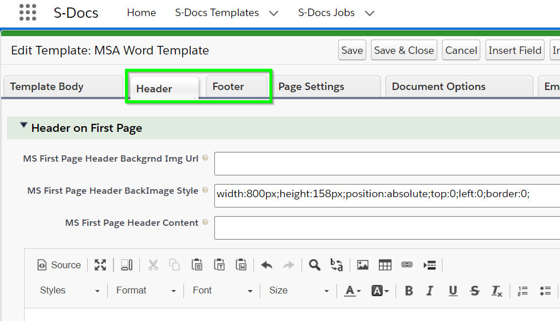Click the Paste as plain text icon
Image resolution: width=560 pixels, height=321 pixels.
click(x=219, y=265)
